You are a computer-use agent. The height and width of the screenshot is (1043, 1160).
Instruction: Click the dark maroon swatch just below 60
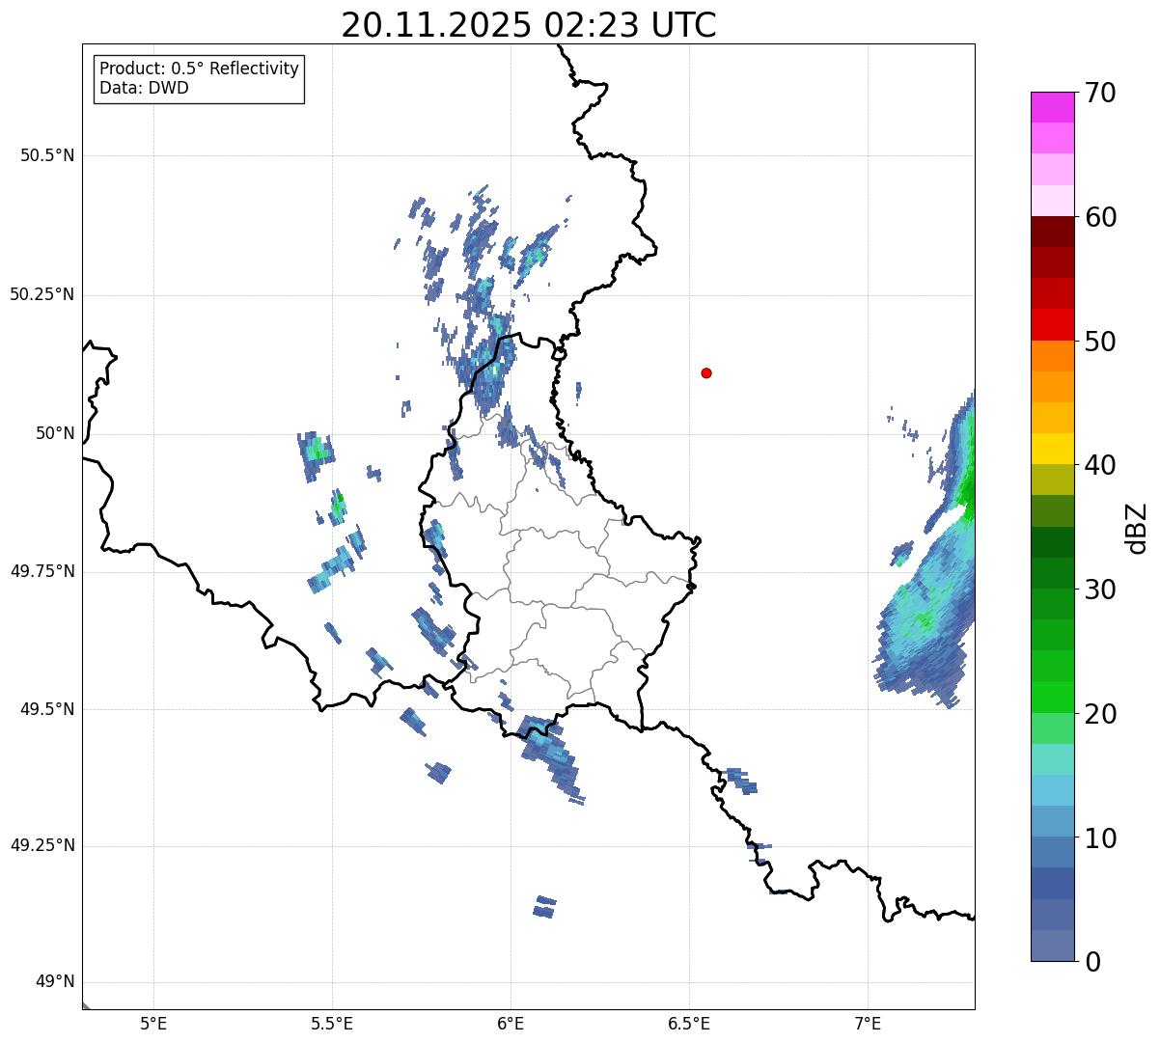(1052, 232)
